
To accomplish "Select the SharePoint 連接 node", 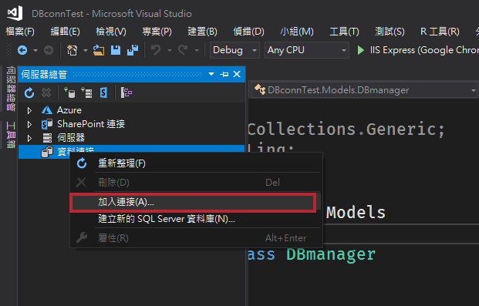I will point(91,124).
